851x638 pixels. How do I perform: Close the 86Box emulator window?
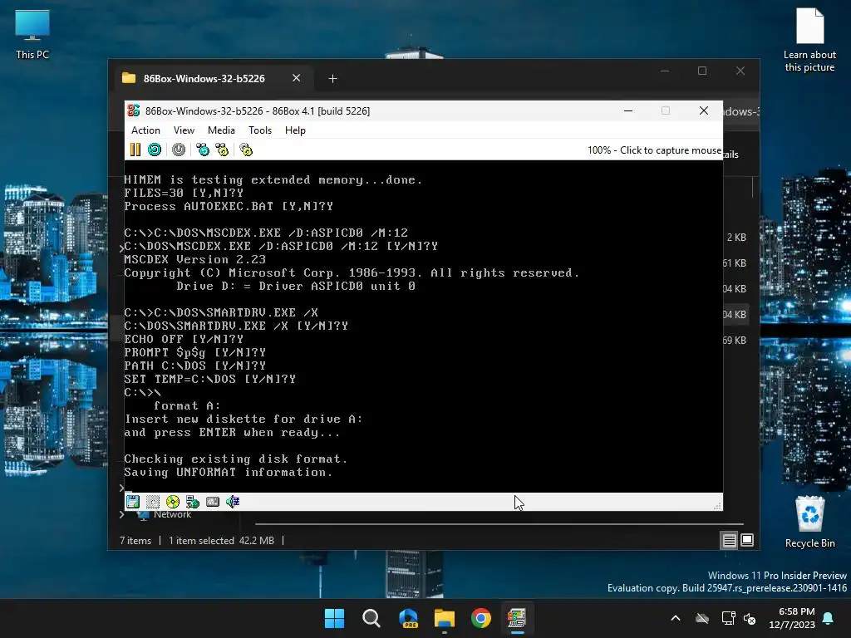click(704, 110)
